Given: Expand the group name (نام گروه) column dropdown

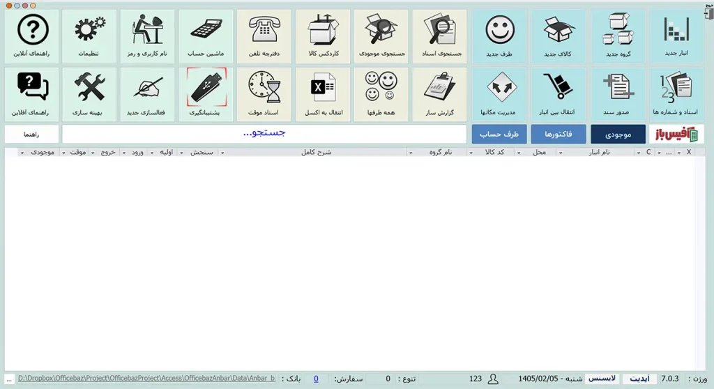Looking at the screenshot, I should (410, 153).
